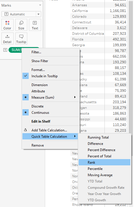Toggle Include in Tooltip checkmark

26,76
